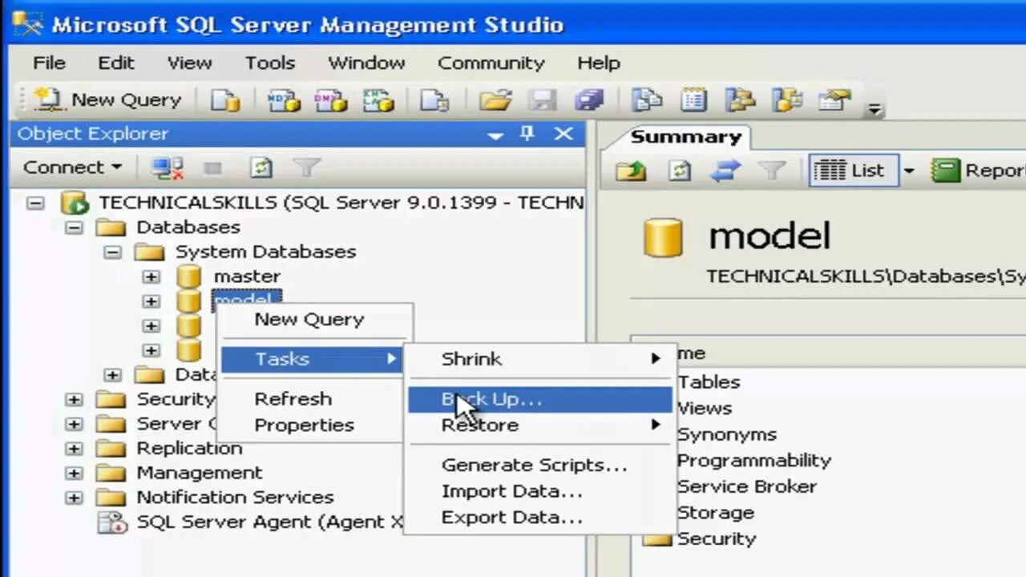The height and width of the screenshot is (577, 1026).
Task: Choose Generate Scripts... menu item
Action: 534,466
